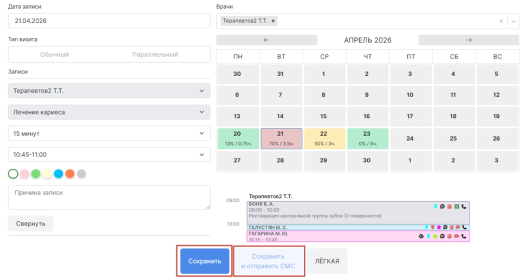Select Параллельный visit type
Image resolution: width=527 pixels, height=278 pixels.
coord(155,55)
